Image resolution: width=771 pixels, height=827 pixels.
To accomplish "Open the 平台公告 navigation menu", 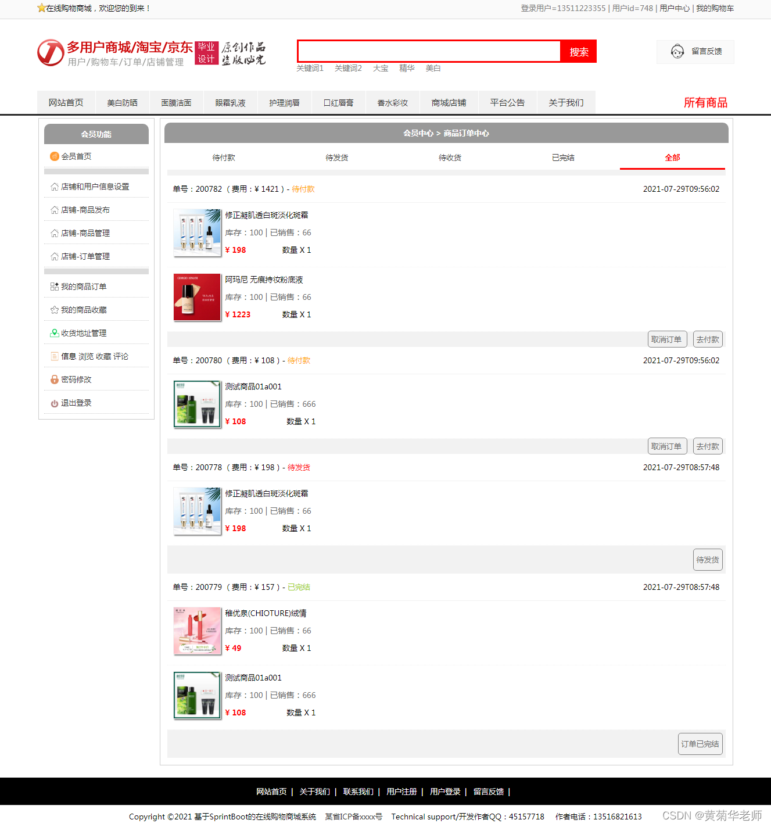I will tap(507, 102).
